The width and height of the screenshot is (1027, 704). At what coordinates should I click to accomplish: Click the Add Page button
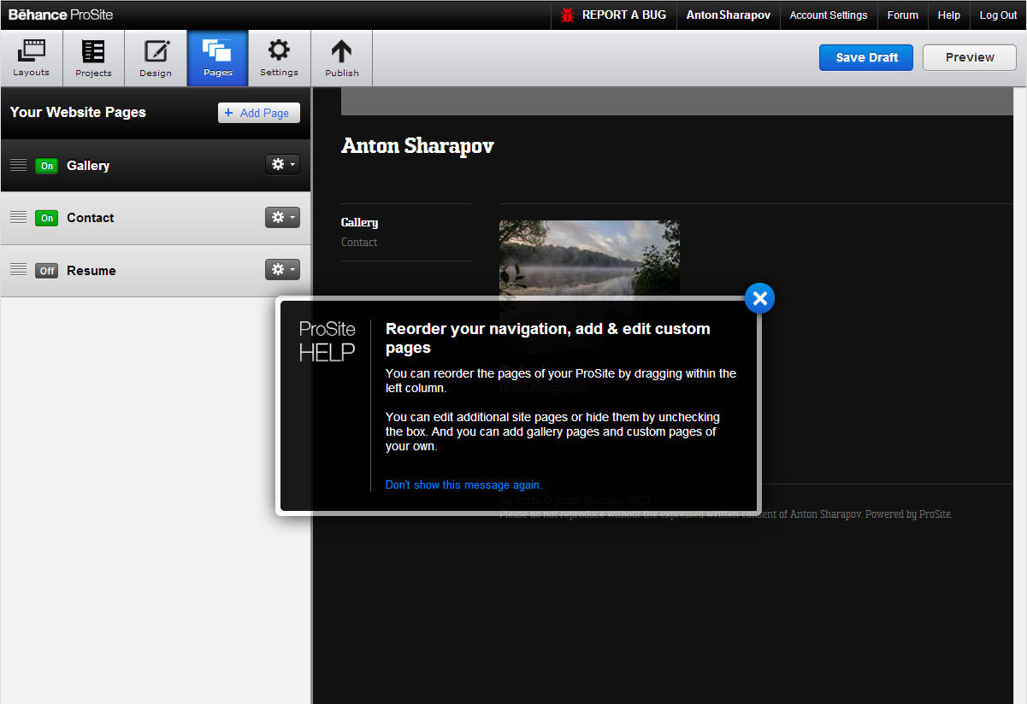coord(259,113)
